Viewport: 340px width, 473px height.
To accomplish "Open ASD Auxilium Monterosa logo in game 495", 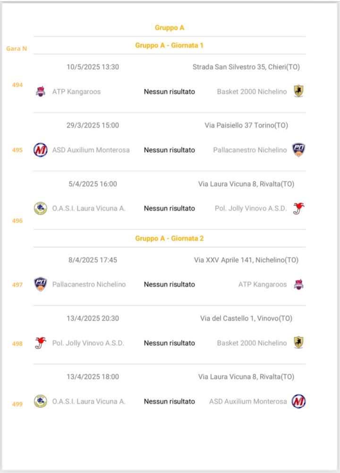I will tap(40, 150).
